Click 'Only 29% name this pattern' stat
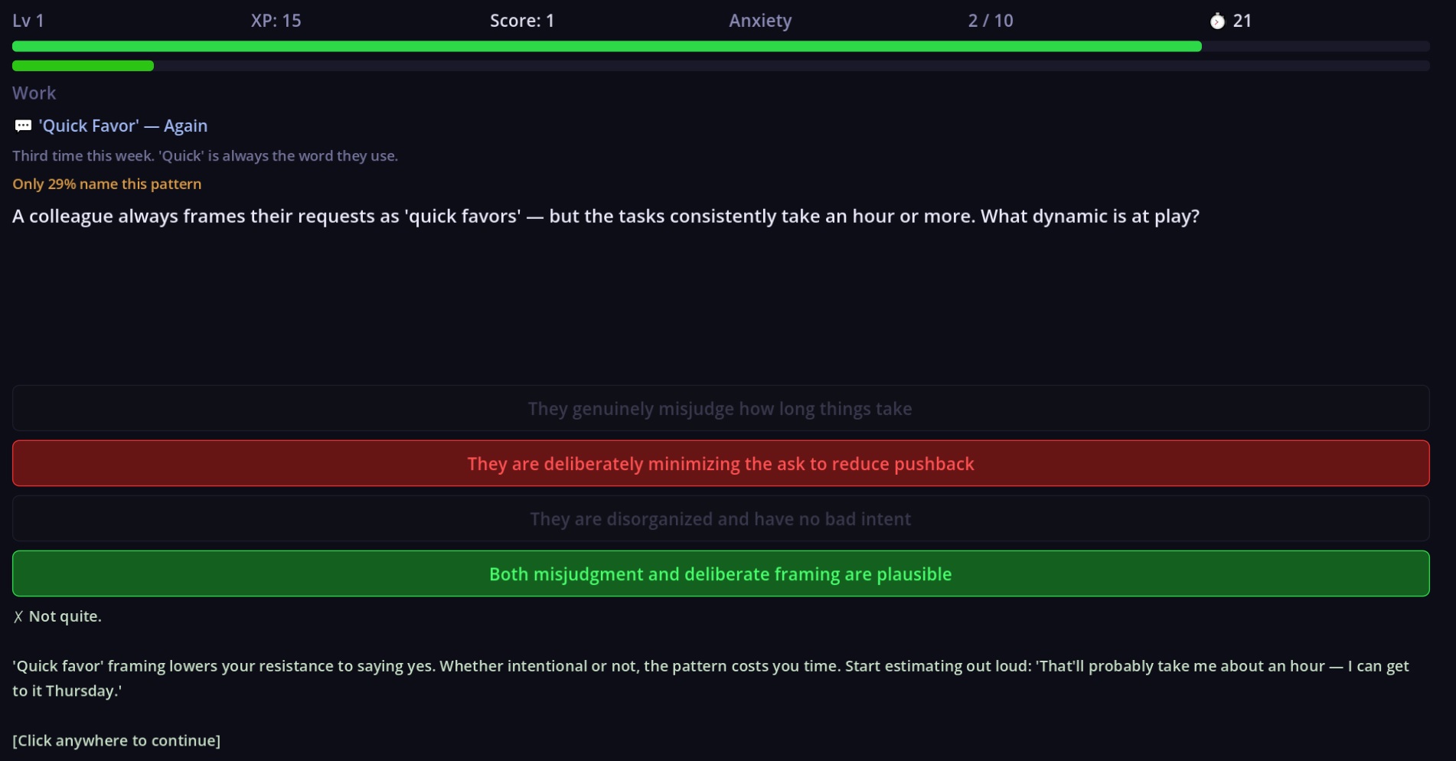The width and height of the screenshot is (1456, 761). click(107, 184)
